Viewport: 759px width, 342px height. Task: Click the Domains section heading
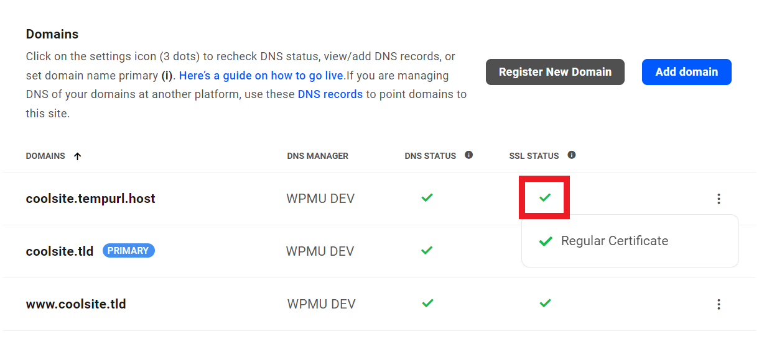tap(52, 34)
